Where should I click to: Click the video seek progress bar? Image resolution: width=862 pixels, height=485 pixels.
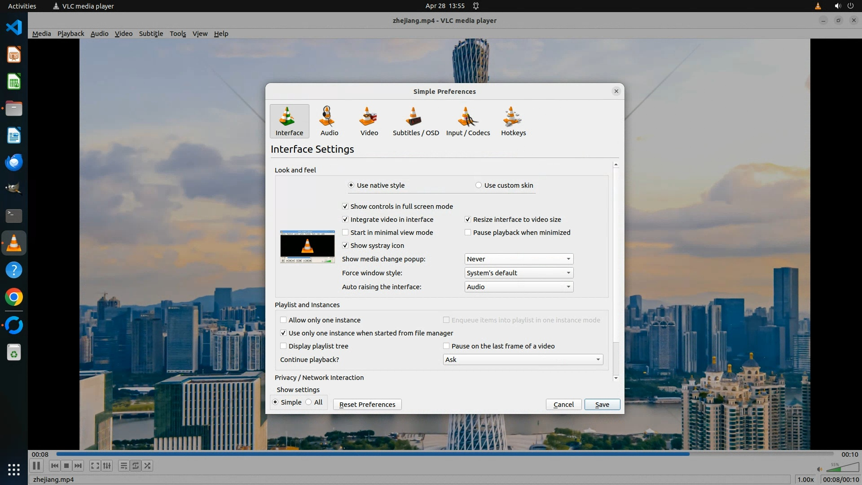[x=444, y=454]
